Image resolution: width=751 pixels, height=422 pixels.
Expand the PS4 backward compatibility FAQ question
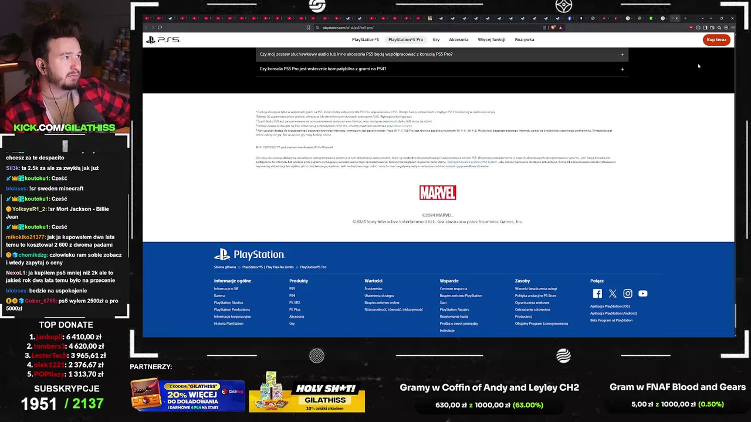coord(442,69)
